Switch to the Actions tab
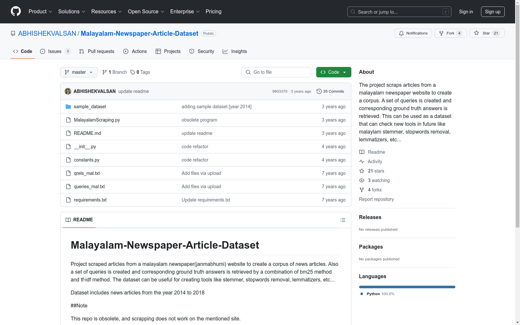 pos(135,51)
